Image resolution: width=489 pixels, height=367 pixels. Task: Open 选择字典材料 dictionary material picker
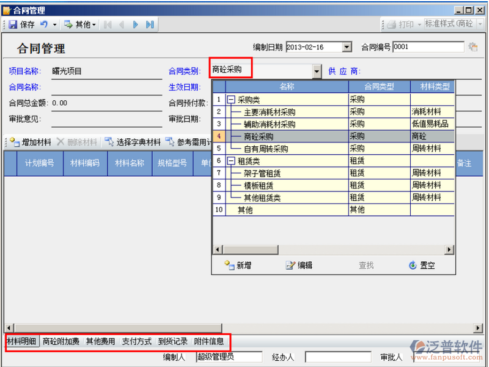click(133, 142)
